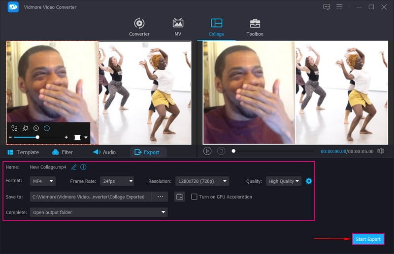Click the swap clip icon on overlay
Image resolution: width=394 pixels, height=254 pixels.
[x=14, y=128]
